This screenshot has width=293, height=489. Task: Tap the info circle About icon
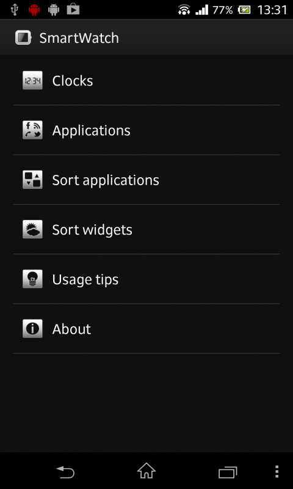pyautogui.click(x=32, y=328)
